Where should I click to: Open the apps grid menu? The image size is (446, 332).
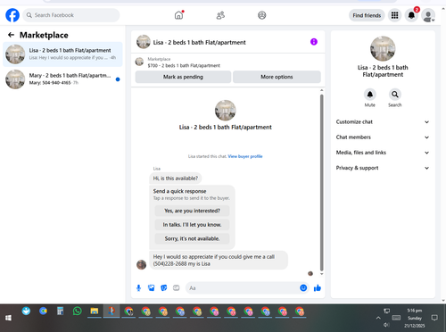pos(394,15)
